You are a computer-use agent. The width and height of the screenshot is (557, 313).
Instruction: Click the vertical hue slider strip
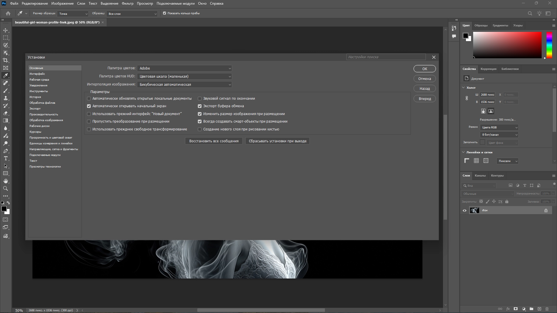click(549, 45)
